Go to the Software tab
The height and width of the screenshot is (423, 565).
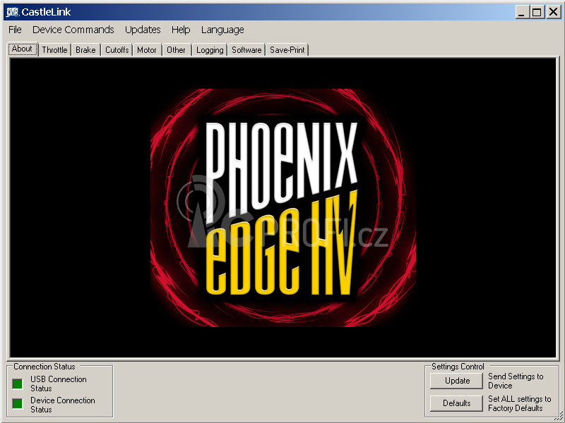(246, 50)
